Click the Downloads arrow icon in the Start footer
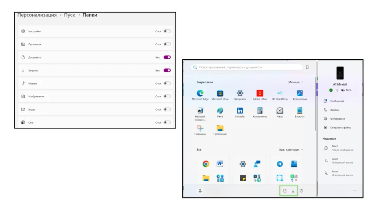Image resolution: width=380 pixels, height=214 pixels. click(293, 191)
